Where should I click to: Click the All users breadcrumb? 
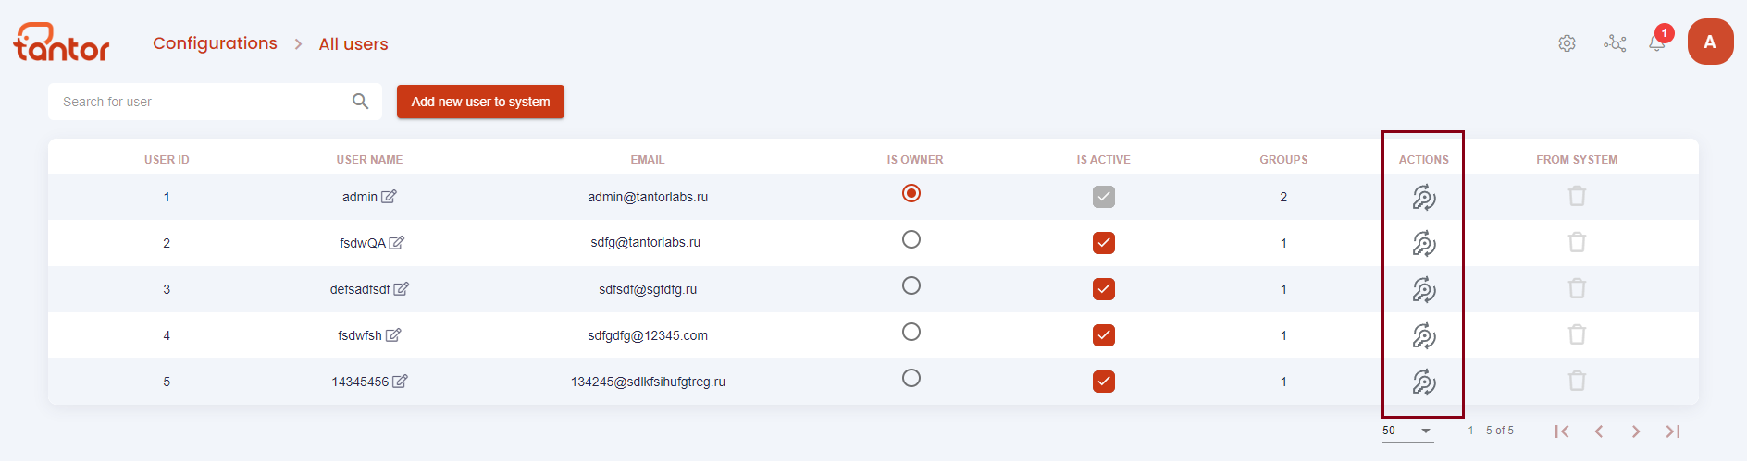click(x=353, y=44)
